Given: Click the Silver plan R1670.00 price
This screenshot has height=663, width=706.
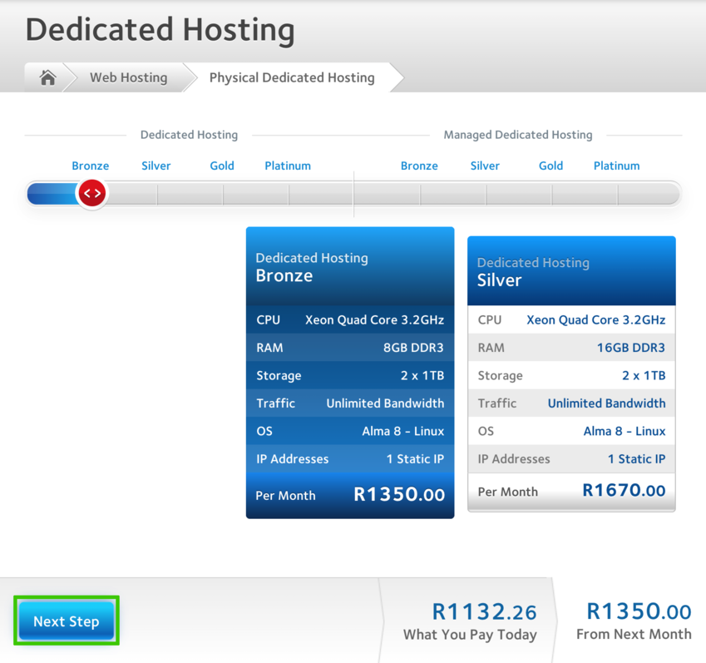Looking at the screenshot, I should tap(624, 491).
